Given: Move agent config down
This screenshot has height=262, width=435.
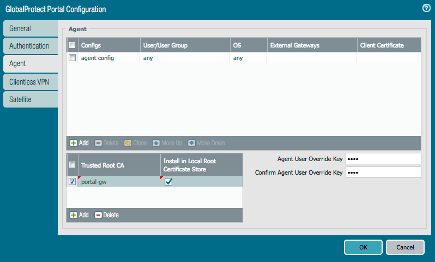Looking at the screenshot, I should (x=207, y=143).
